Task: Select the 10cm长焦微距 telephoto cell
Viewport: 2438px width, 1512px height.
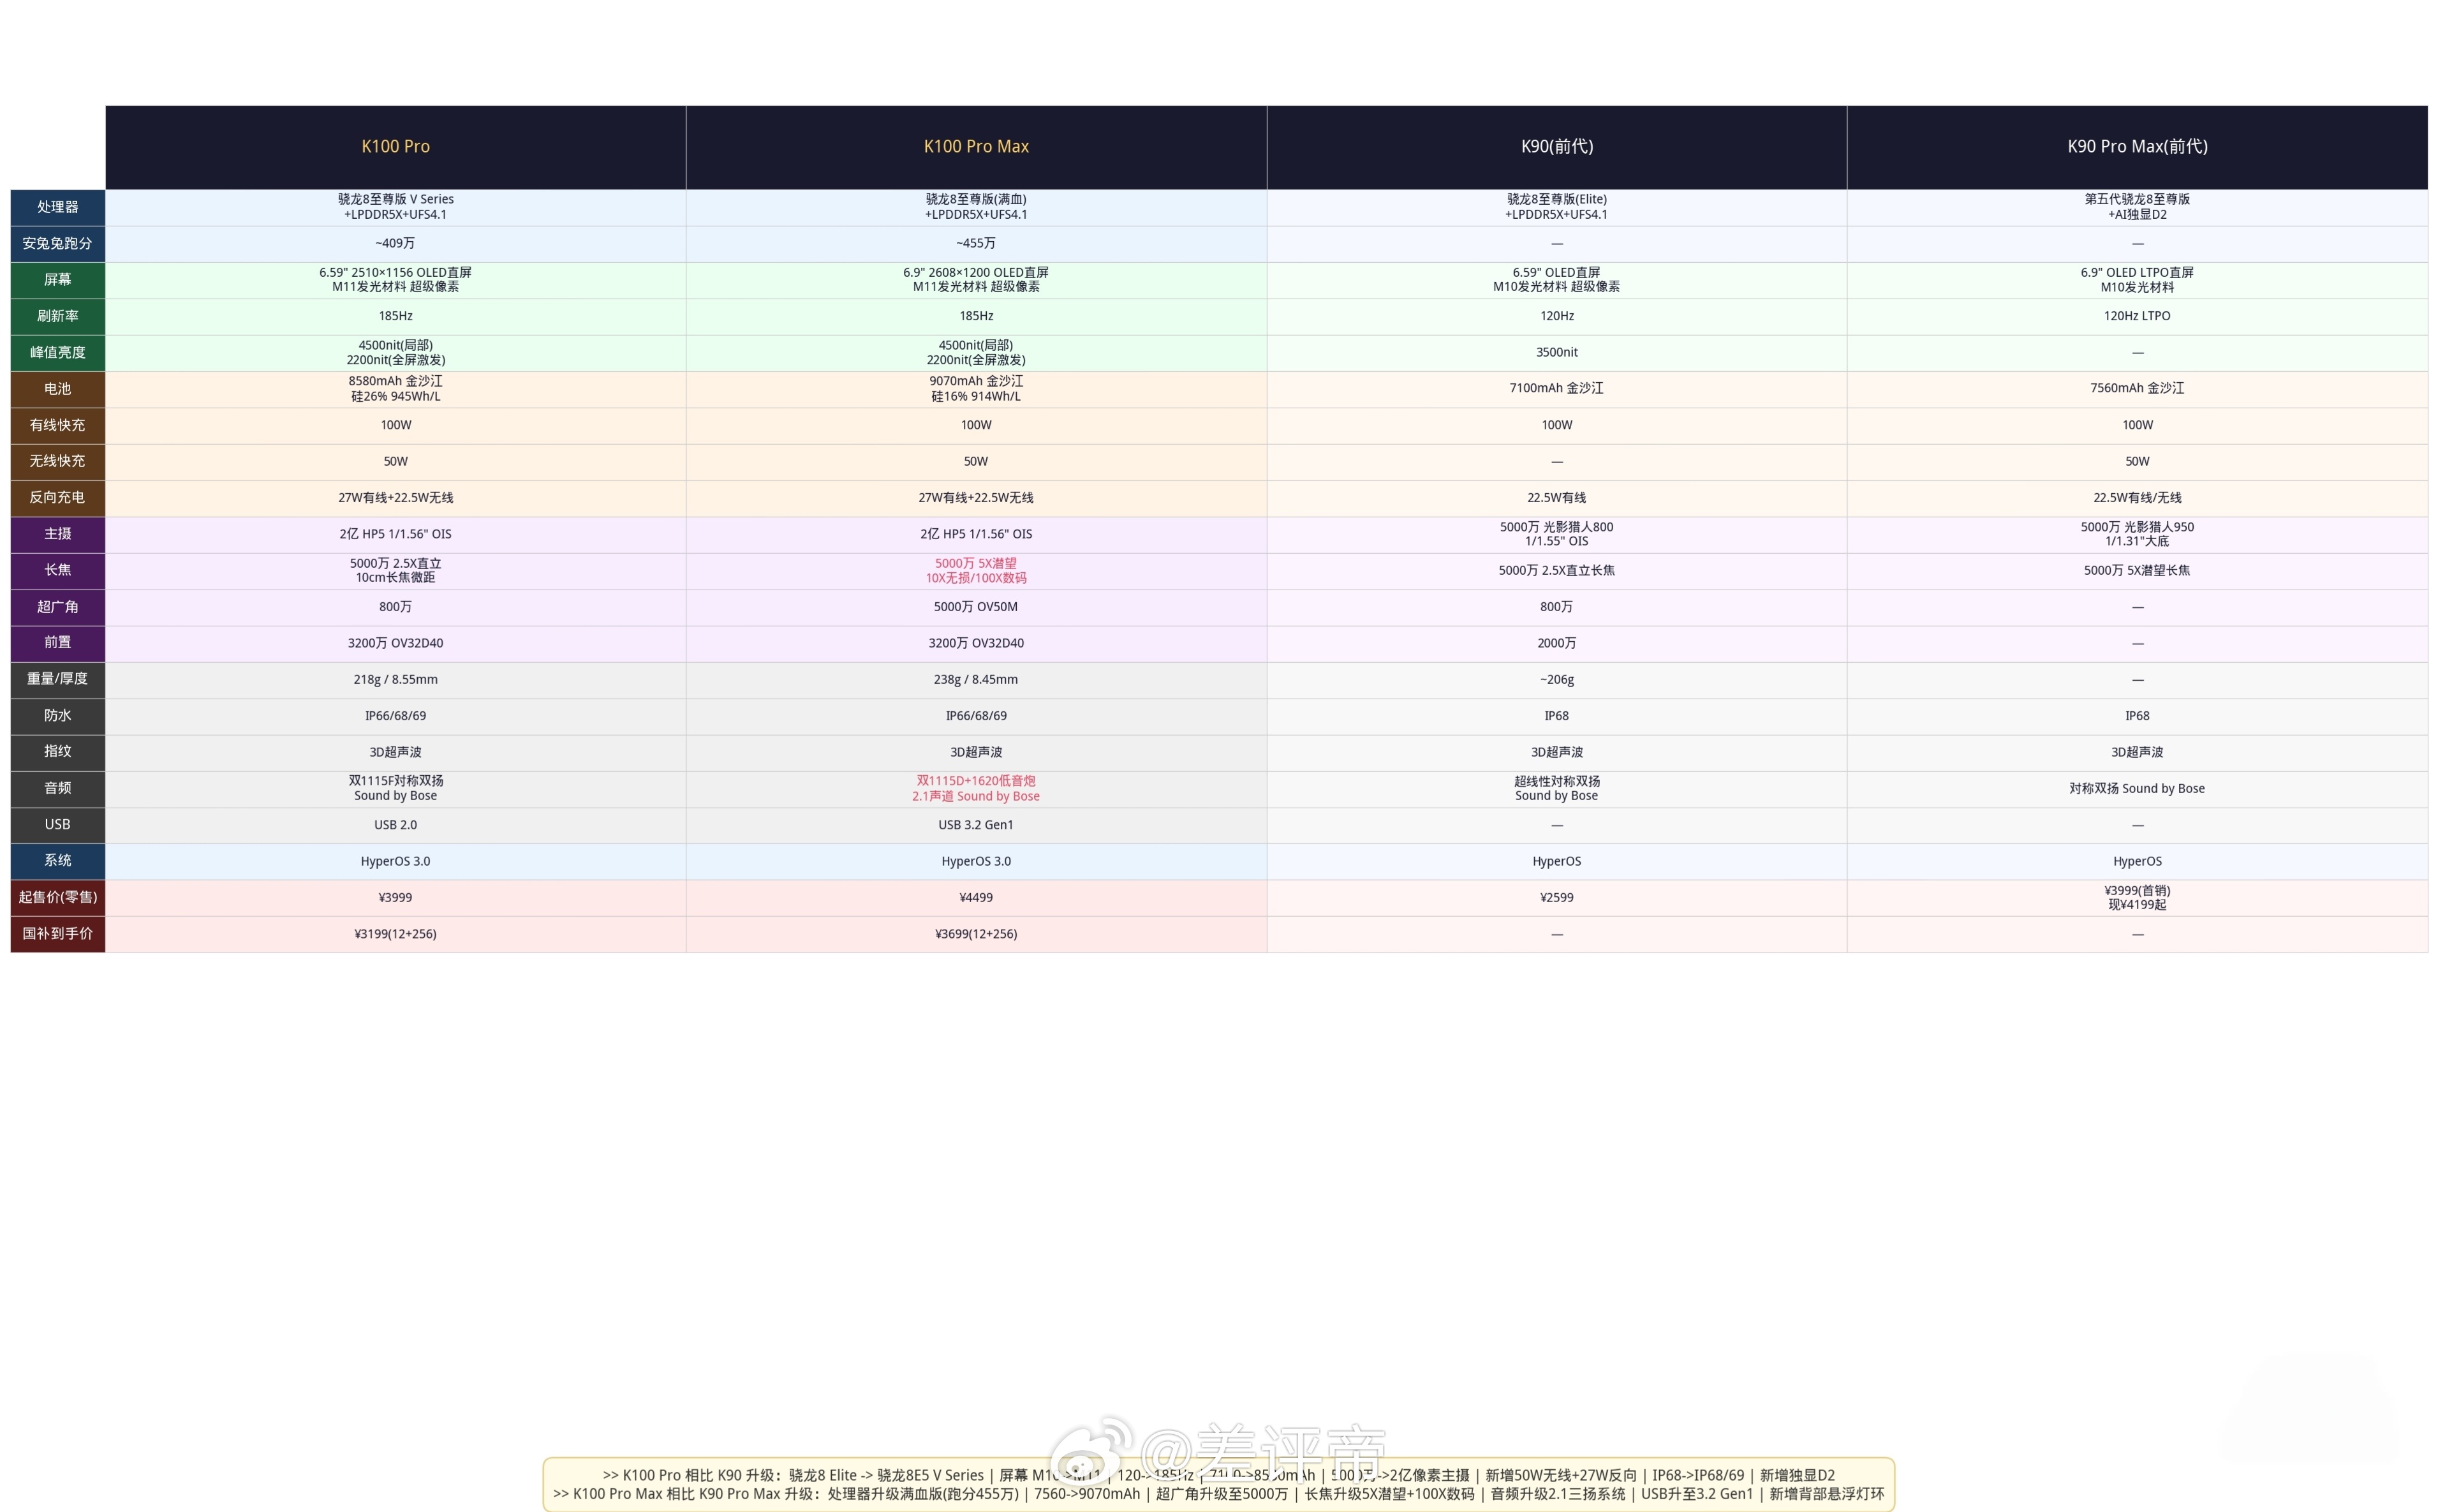Action: coord(396,571)
